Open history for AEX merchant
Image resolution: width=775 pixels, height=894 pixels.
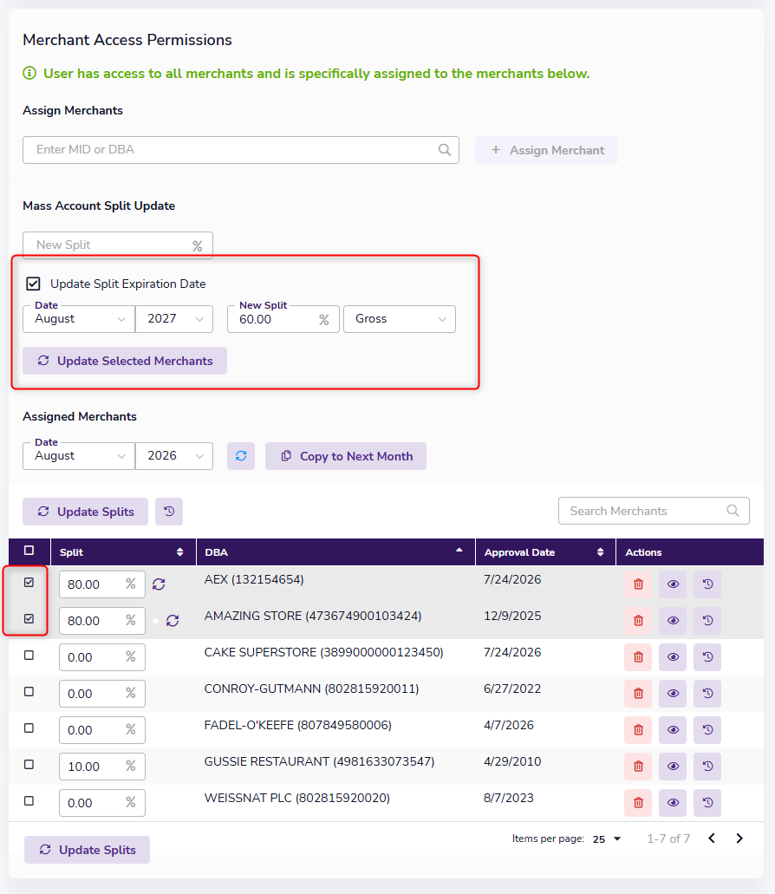pos(707,584)
